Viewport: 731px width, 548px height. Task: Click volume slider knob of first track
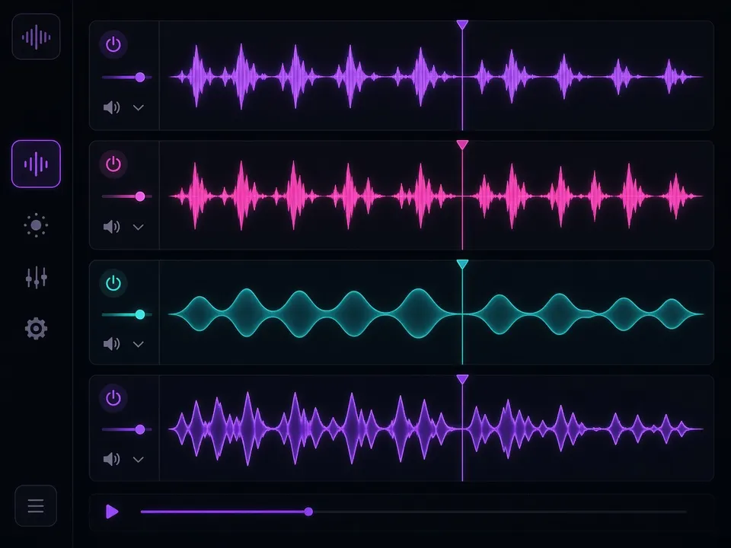pos(140,78)
